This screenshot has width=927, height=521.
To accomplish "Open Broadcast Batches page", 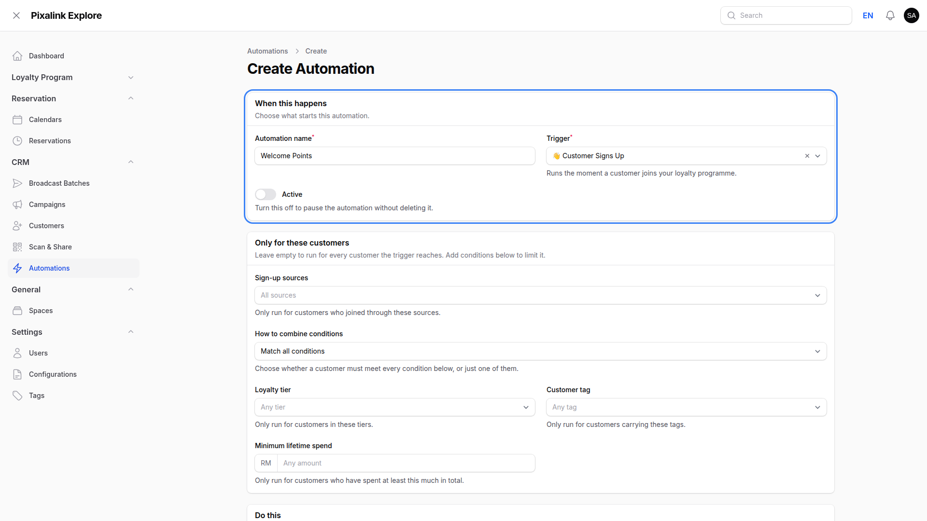I will (x=73, y=183).
